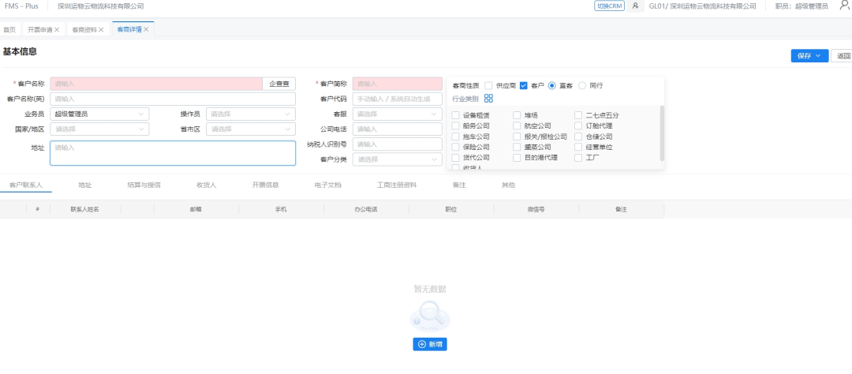Close the 客商资料 tab
The height and width of the screenshot is (374, 852).
(101, 30)
